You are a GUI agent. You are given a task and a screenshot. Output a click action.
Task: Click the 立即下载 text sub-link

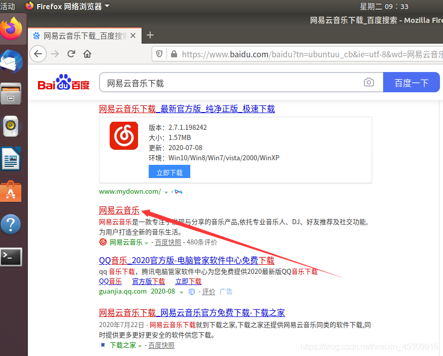(x=188, y=281)
